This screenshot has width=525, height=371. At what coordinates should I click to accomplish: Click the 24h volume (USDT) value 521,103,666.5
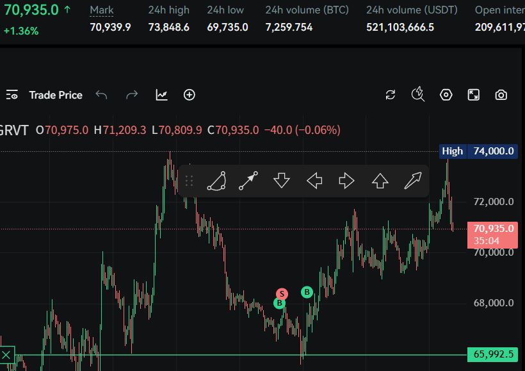point(400,27)
